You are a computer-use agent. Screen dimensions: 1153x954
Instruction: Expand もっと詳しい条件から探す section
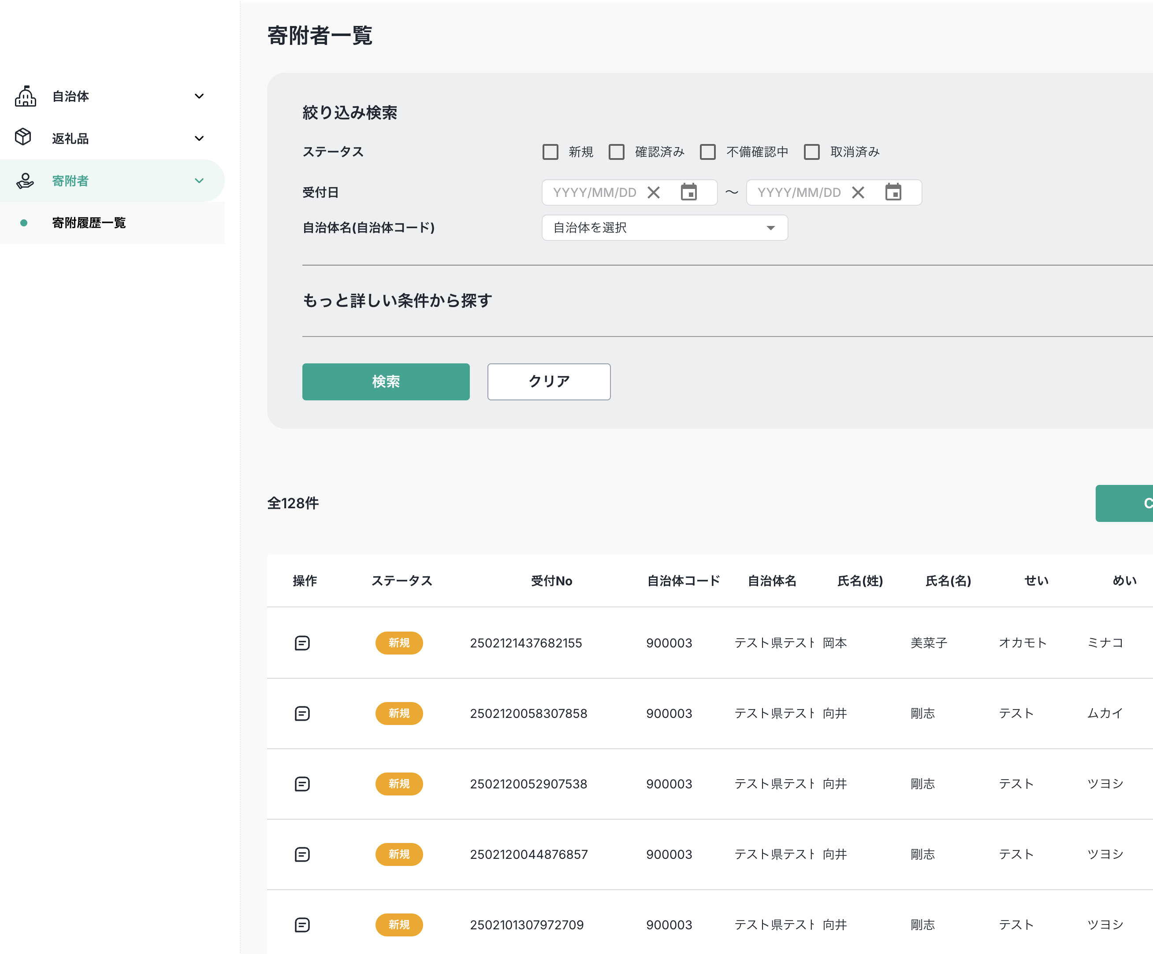pos(397,301)
